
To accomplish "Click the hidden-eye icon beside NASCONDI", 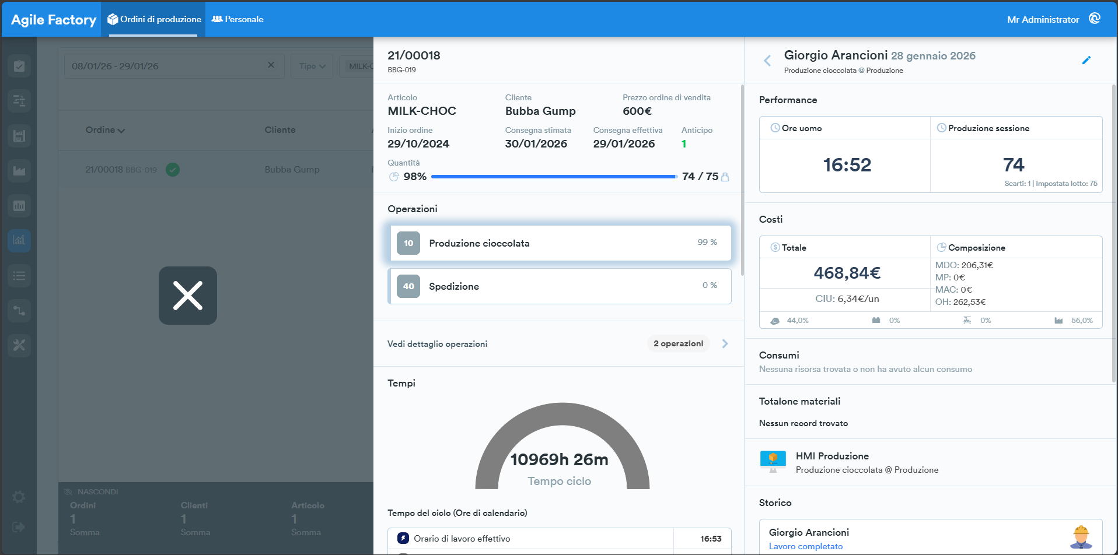I will [68, 491].
